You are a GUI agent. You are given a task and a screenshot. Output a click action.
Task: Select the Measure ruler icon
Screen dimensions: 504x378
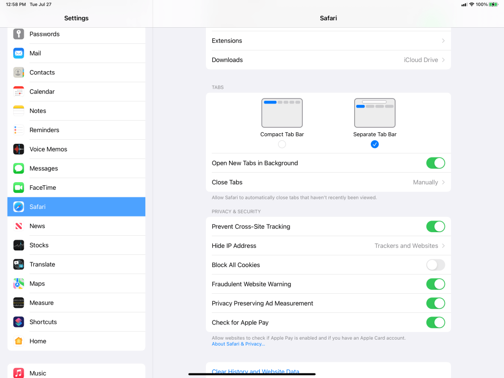(19, 303)
